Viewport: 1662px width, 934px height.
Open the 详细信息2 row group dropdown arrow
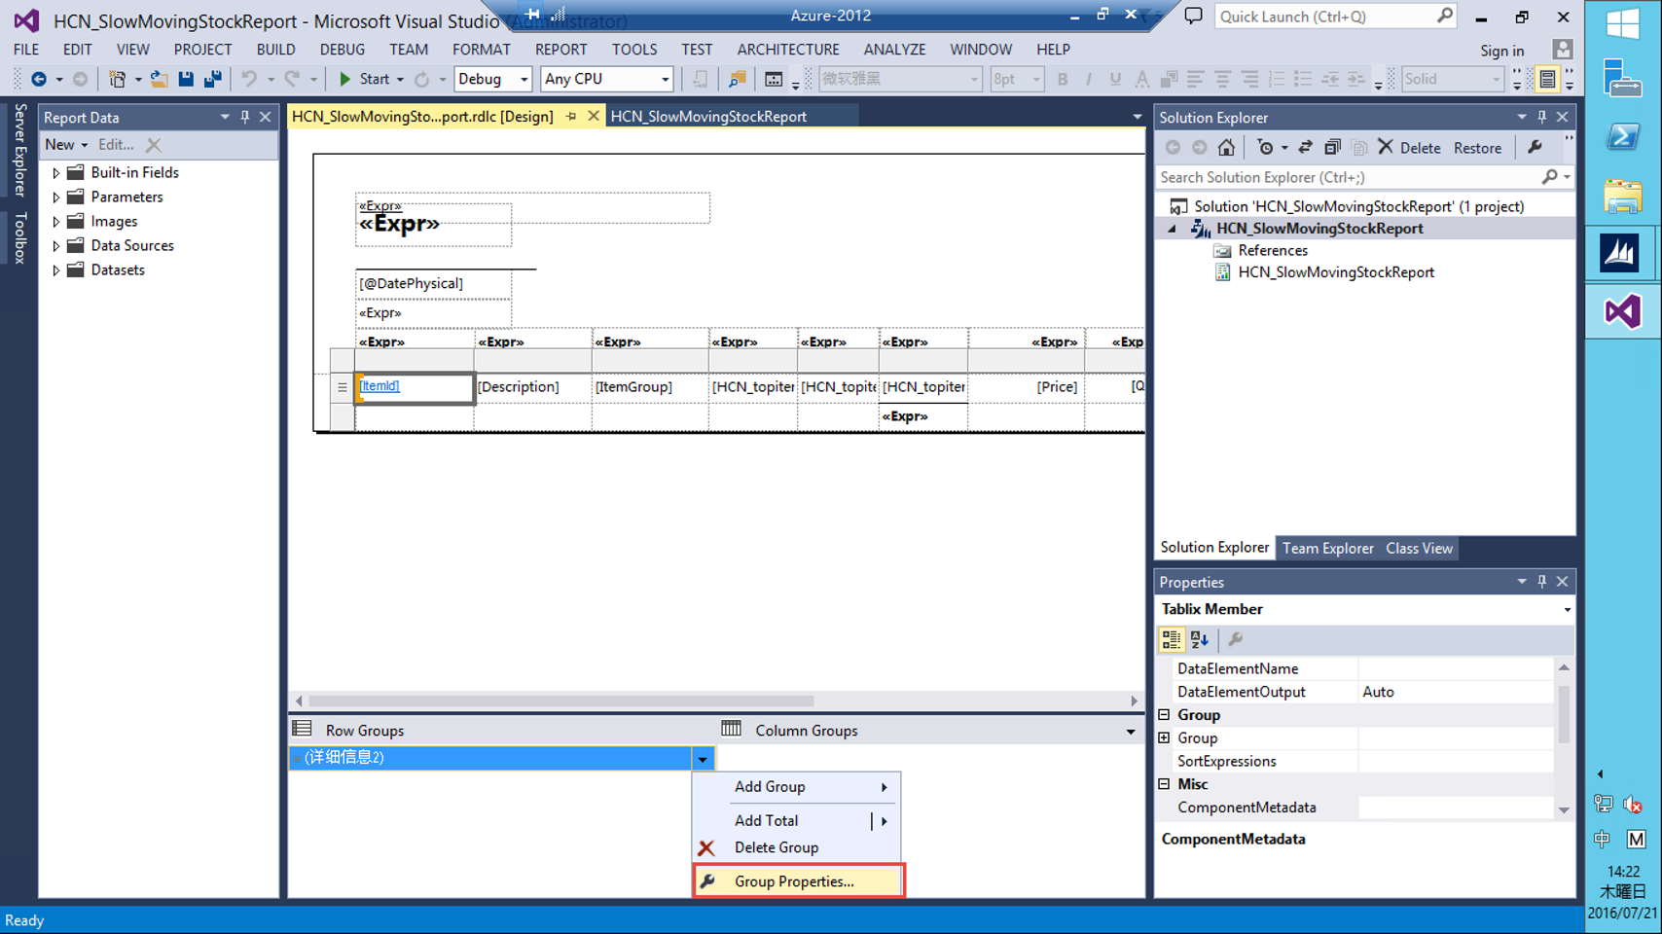(703, 758)
